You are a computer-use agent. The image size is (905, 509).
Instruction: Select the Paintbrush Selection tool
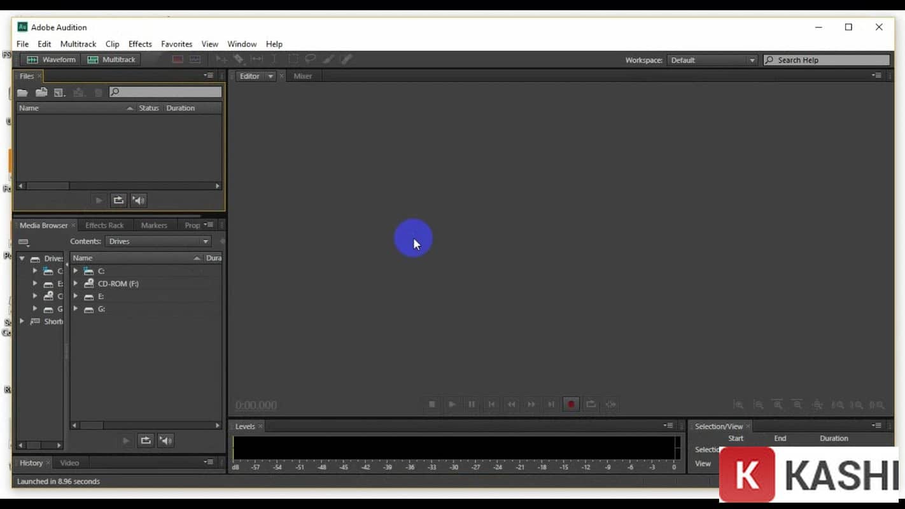tap(328, 59)
